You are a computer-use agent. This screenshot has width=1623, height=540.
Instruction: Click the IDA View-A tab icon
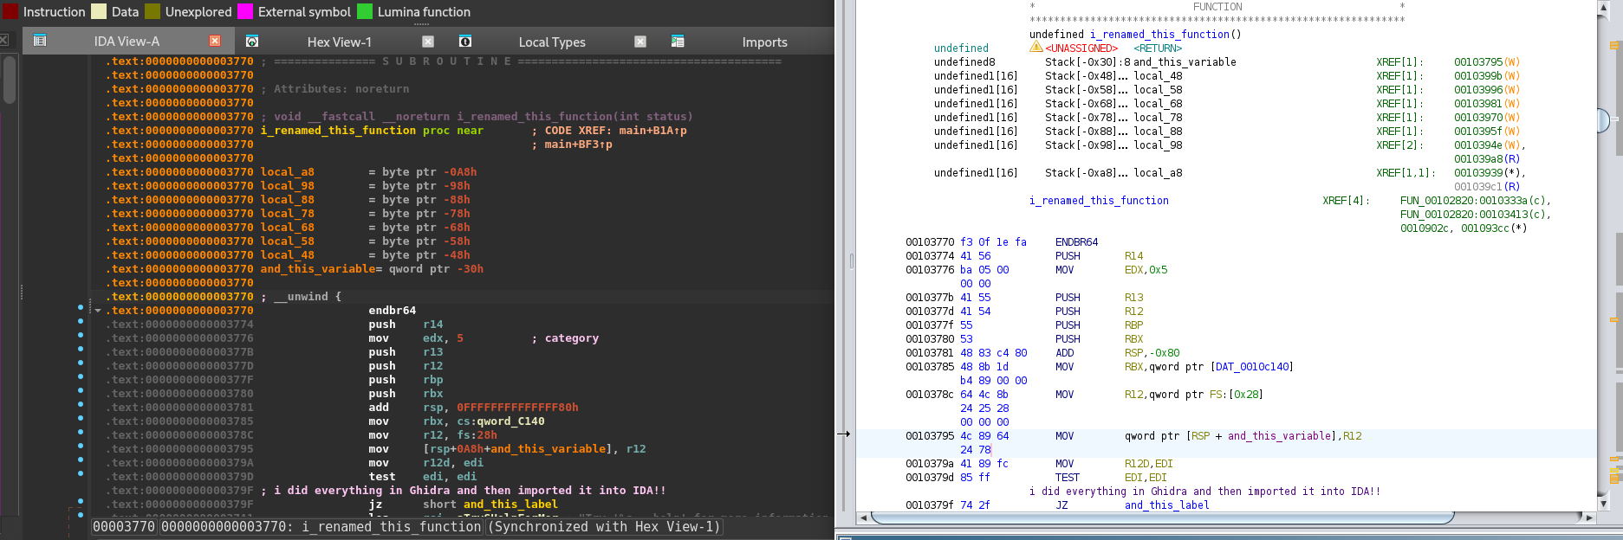[40, 41]
